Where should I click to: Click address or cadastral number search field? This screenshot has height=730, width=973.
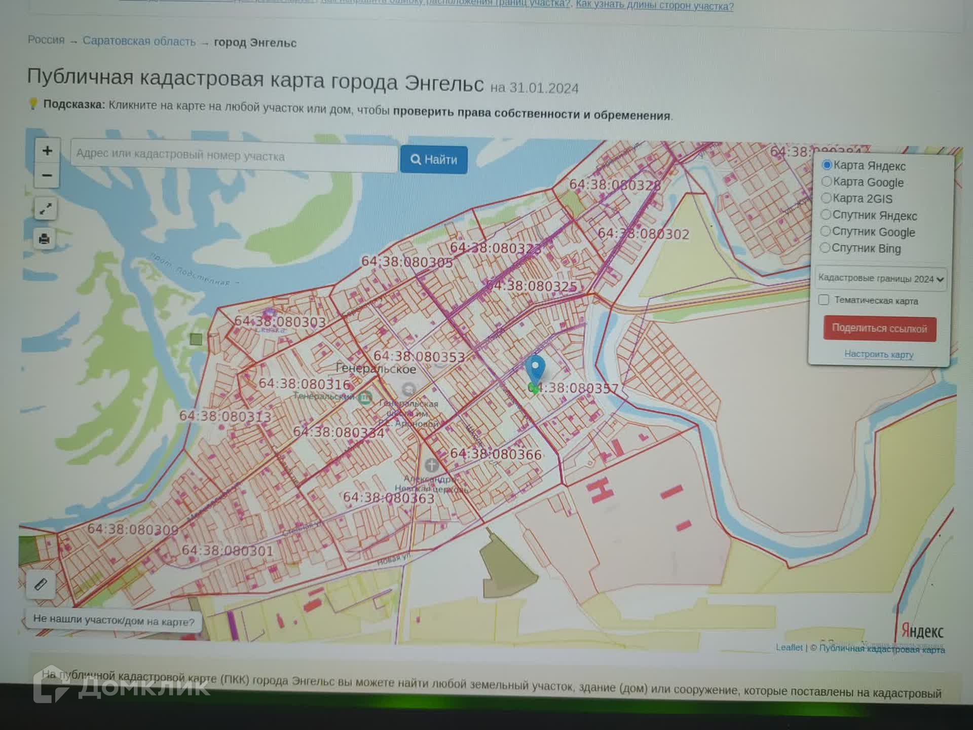click(233, 156)
